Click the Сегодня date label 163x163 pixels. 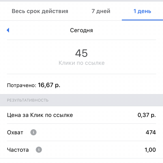point(81,30)
